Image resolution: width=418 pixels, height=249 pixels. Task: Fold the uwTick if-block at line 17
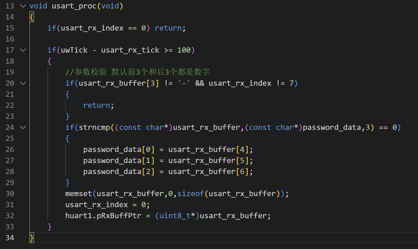[23, 50]
